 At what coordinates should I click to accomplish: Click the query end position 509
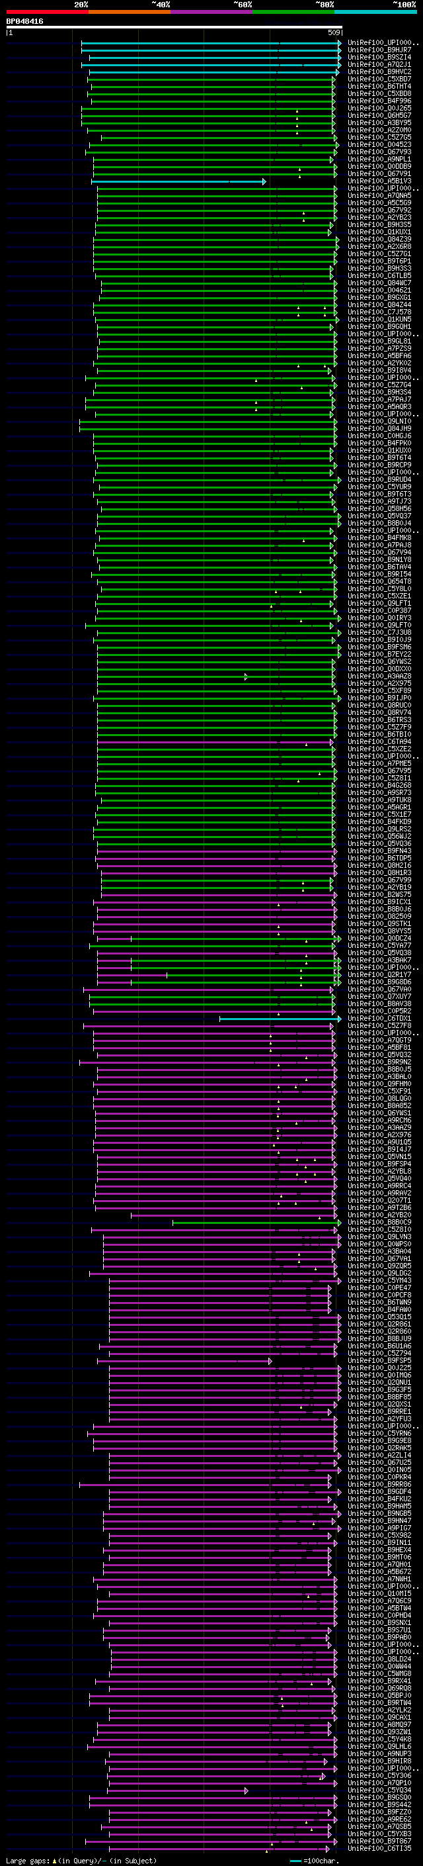click(334, 32)
